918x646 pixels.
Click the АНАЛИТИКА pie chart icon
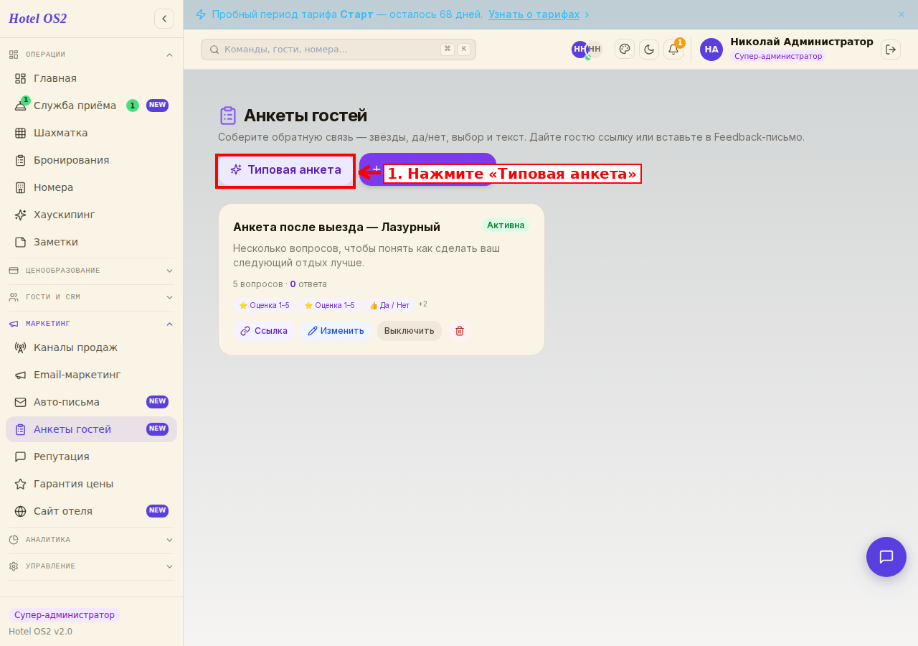14,540
